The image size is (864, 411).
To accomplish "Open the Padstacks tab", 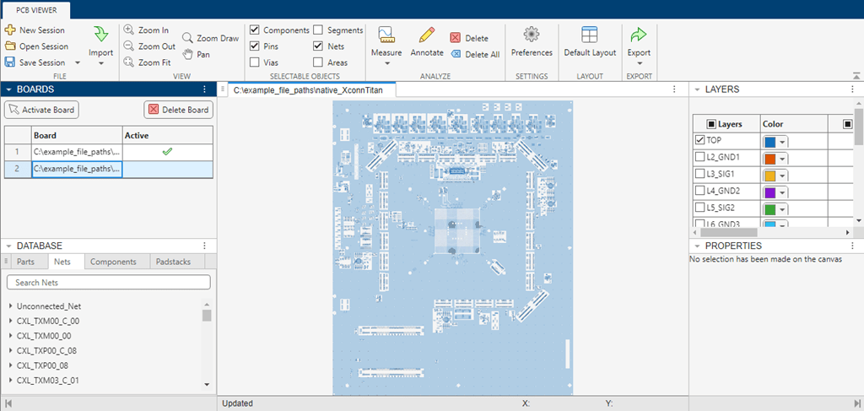I will [173, 262].
